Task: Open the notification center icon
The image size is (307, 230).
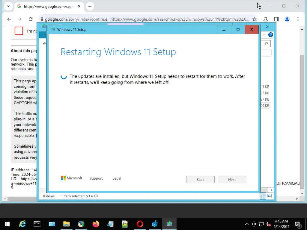Action: point(297,224)
